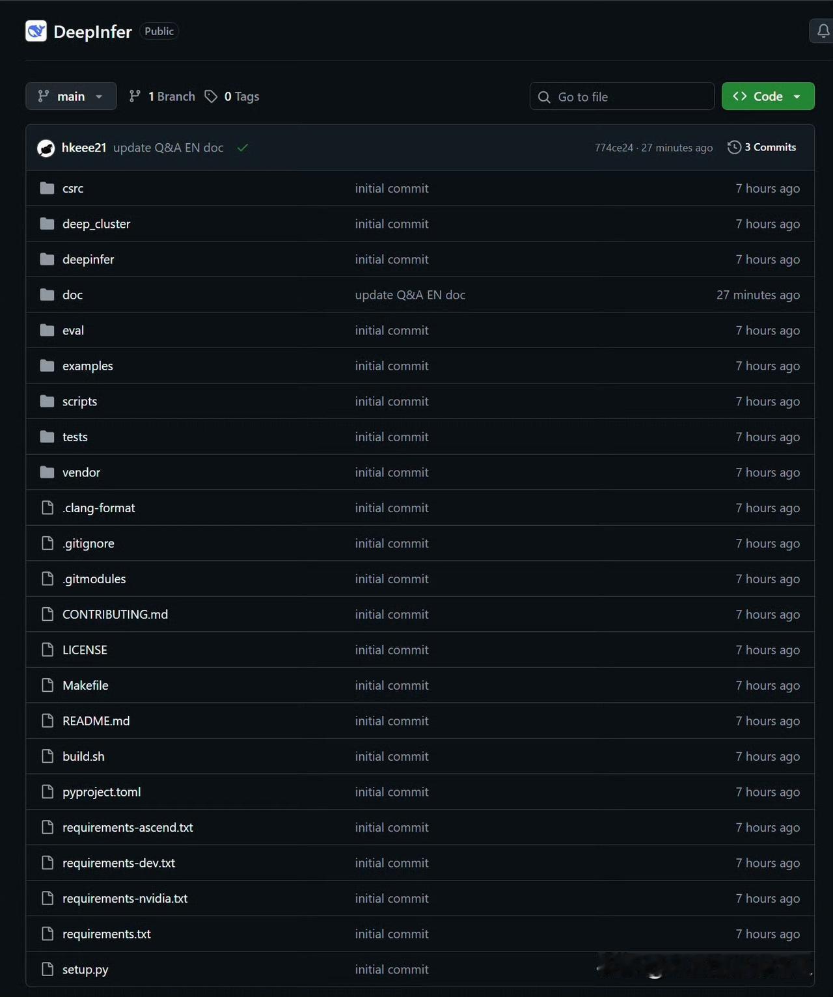Open the .clang-format file

[99, 508]
